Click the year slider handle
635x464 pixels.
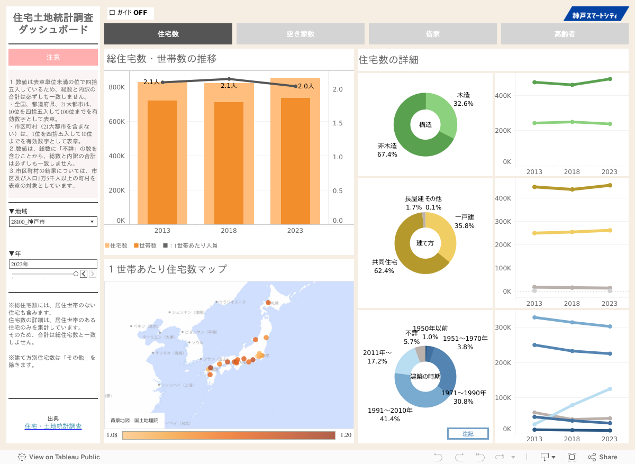click(76, 274)
